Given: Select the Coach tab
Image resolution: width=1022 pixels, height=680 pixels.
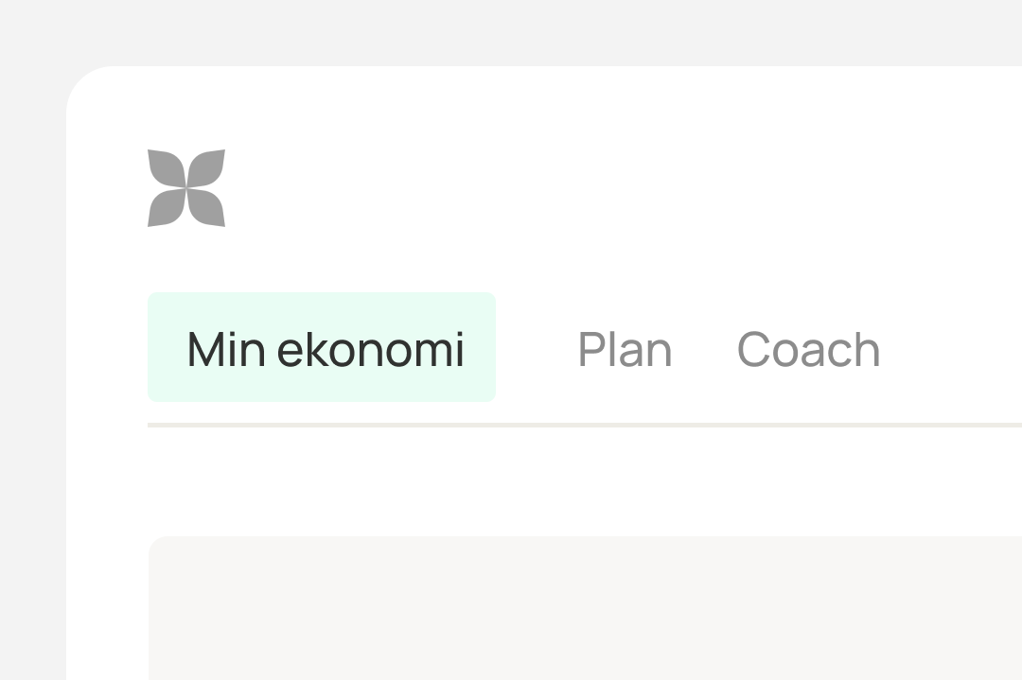Looking at the screenshot, I should point(808,350).
